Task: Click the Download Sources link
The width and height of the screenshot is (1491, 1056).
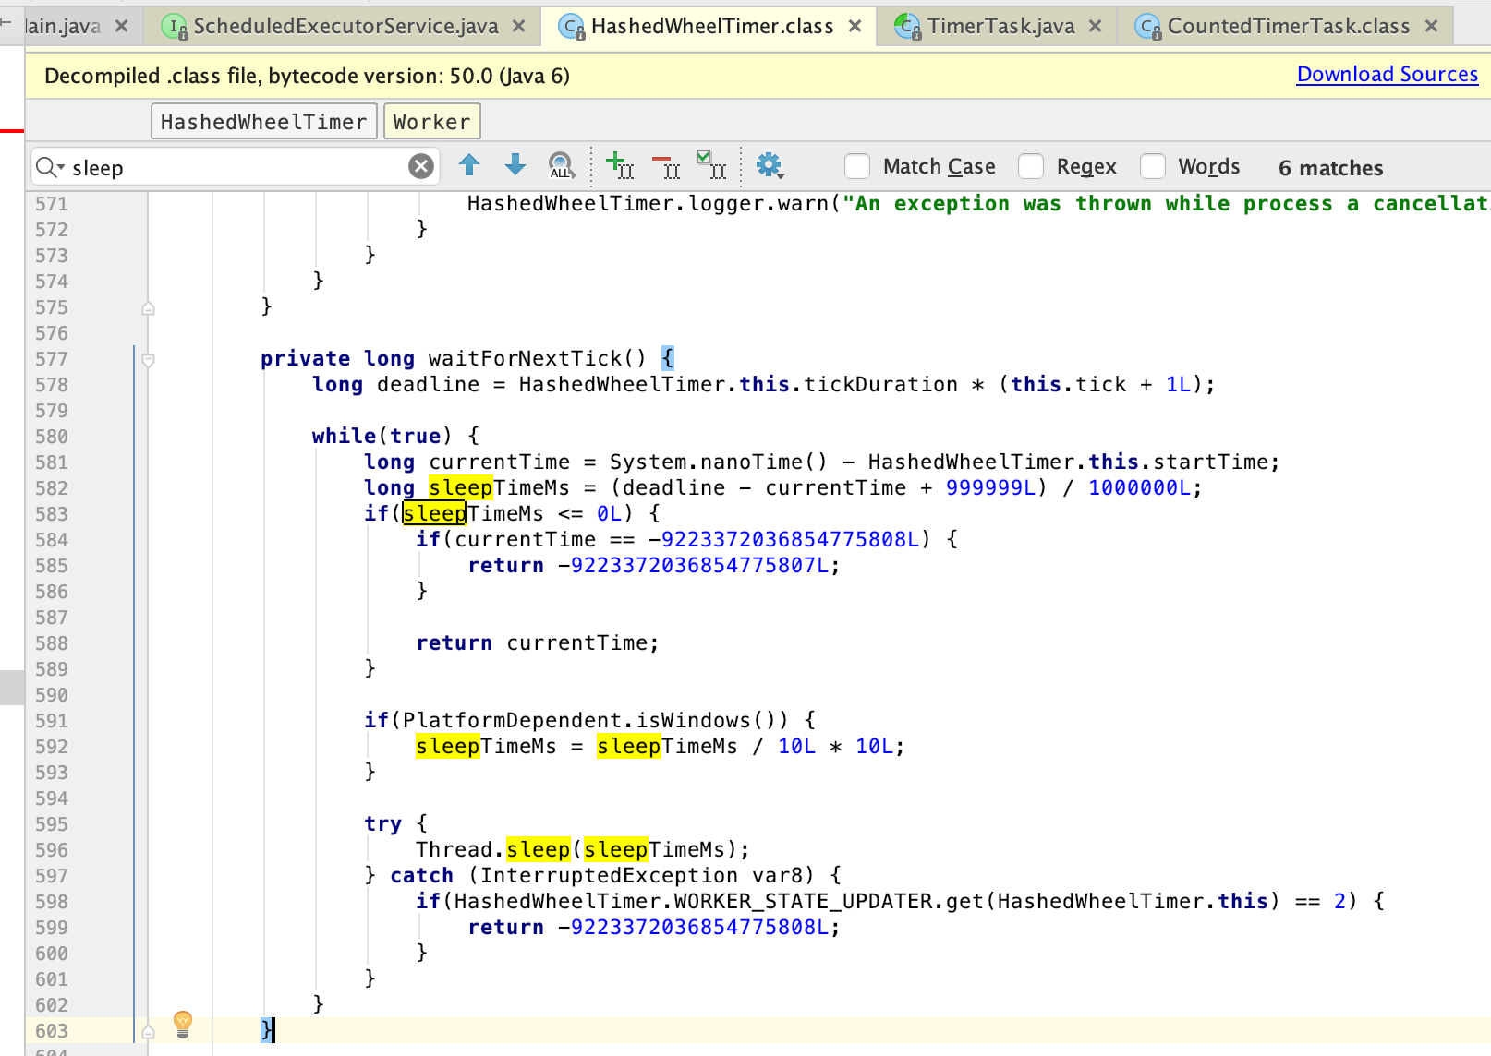Action: (1388, 75)
